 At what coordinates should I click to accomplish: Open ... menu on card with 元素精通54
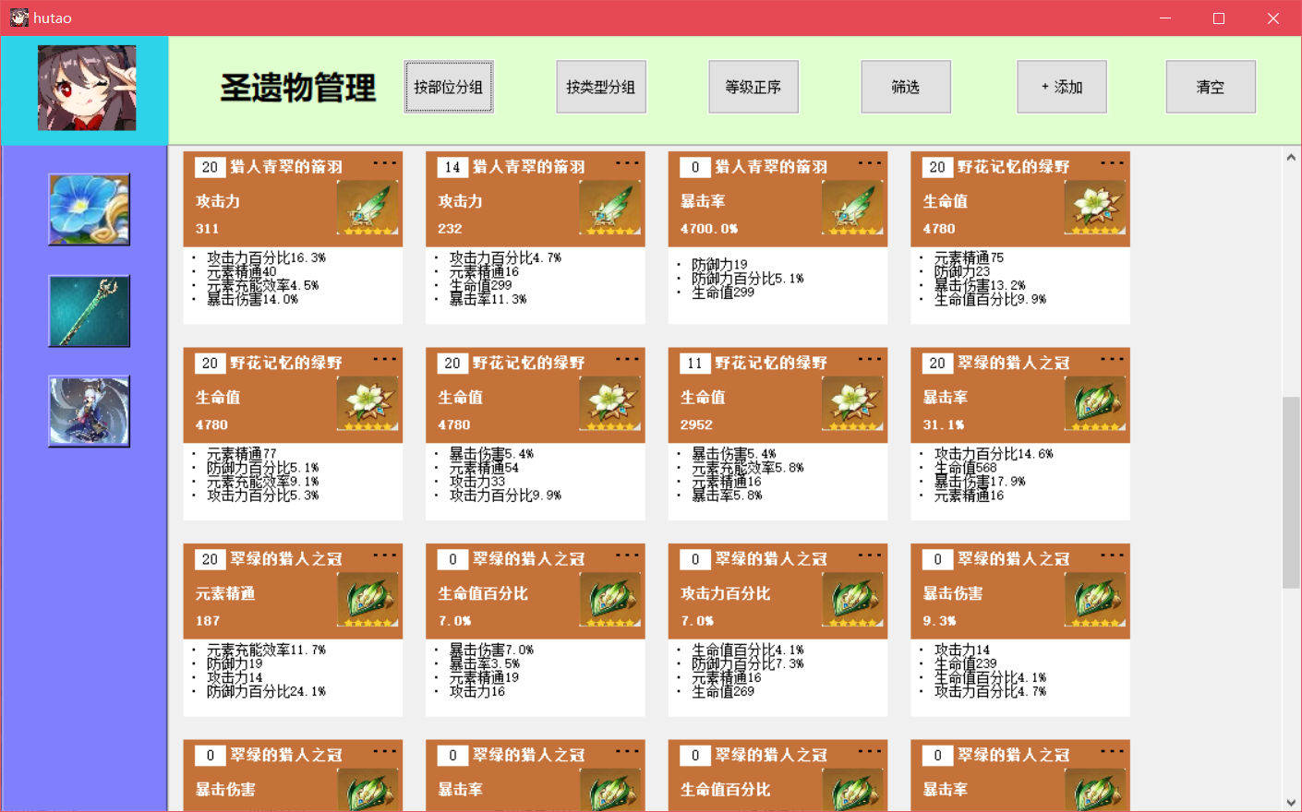coord(627,359)
